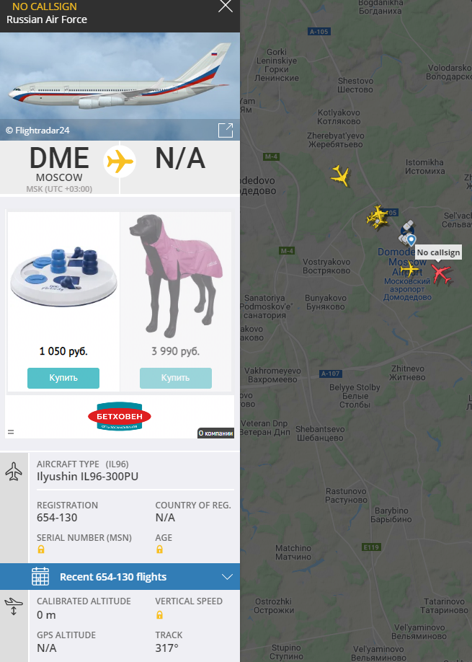Buy the 3 990 руб. dog coat
Image resolution: width=472 pixels, height=662 pixels.
click(176, 378)
